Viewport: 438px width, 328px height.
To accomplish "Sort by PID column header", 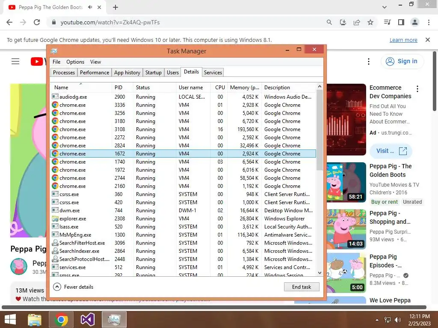I will pyautogui.click(x=122, y=87).
